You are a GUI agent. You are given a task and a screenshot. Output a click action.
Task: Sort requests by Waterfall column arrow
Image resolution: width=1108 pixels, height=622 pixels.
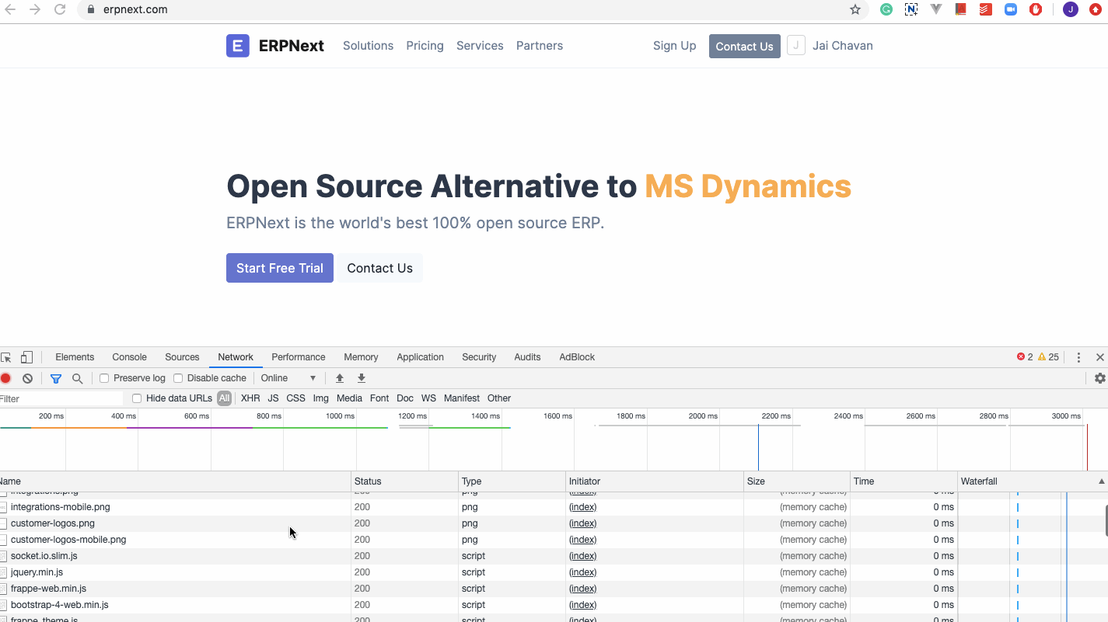pyautogui.click(x=1101, y=481)
